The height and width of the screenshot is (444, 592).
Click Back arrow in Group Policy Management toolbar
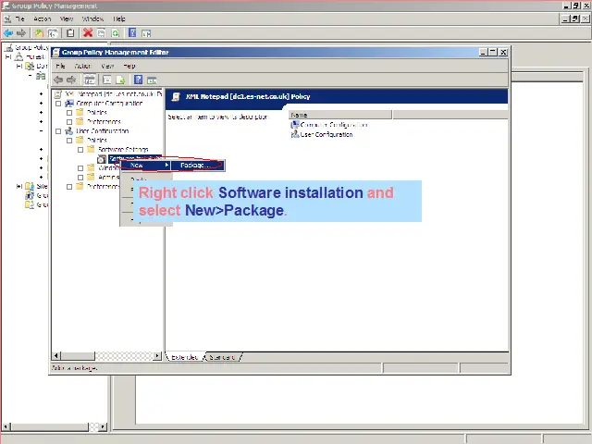click(x=8, y=32)
